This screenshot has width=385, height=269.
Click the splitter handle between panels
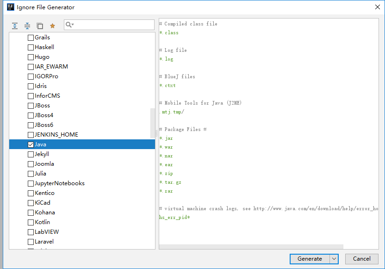(157, 133)
